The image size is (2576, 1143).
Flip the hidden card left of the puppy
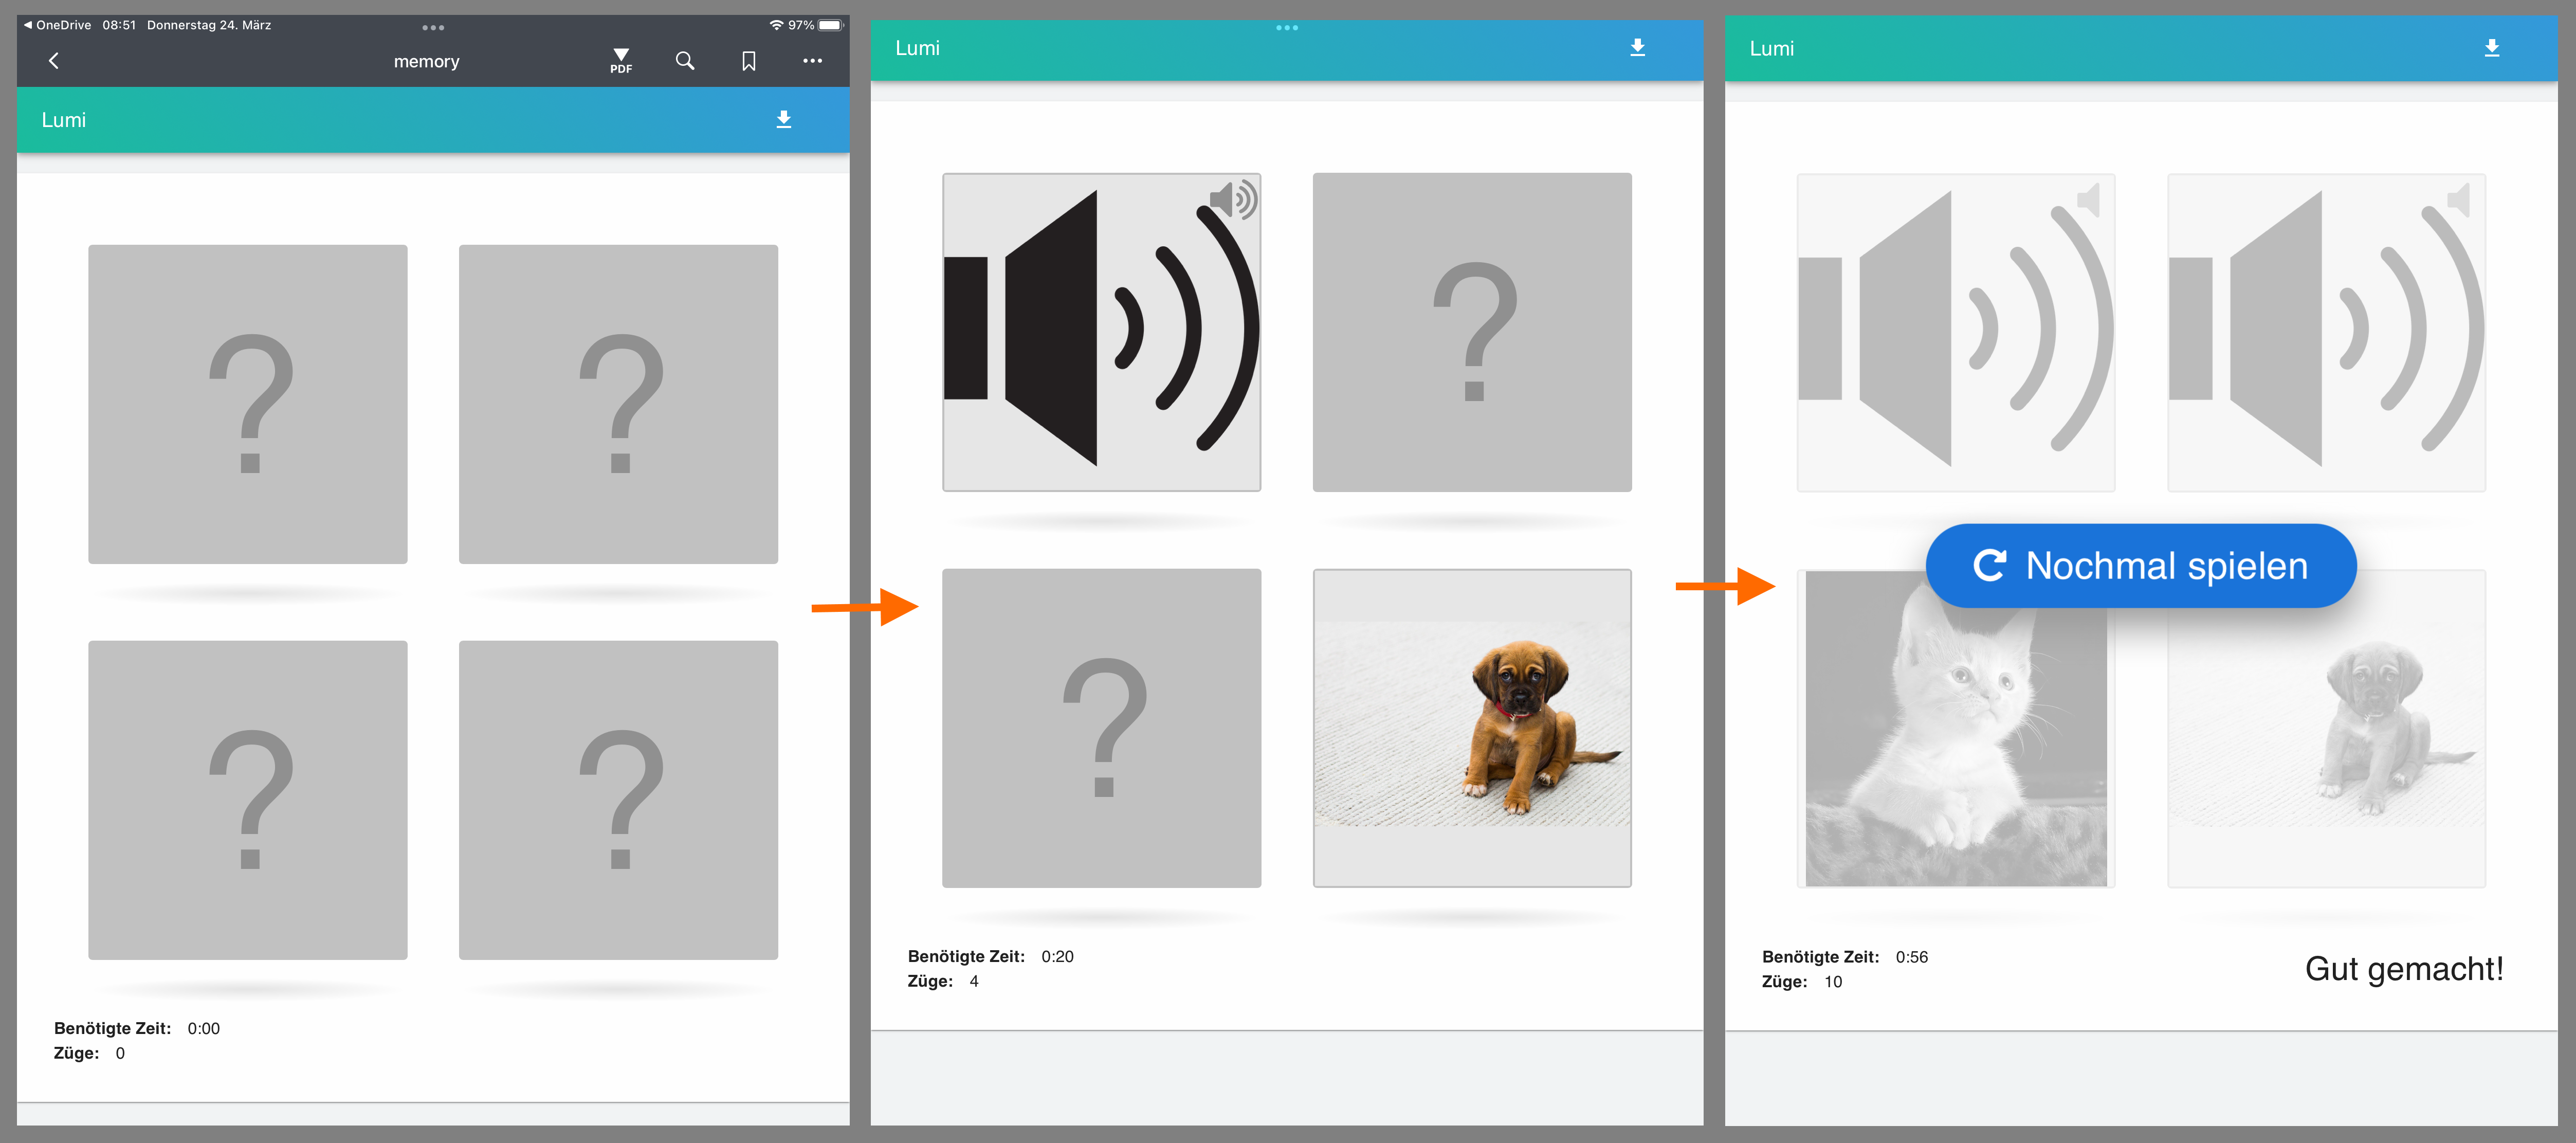click(x=1101, y=728)
